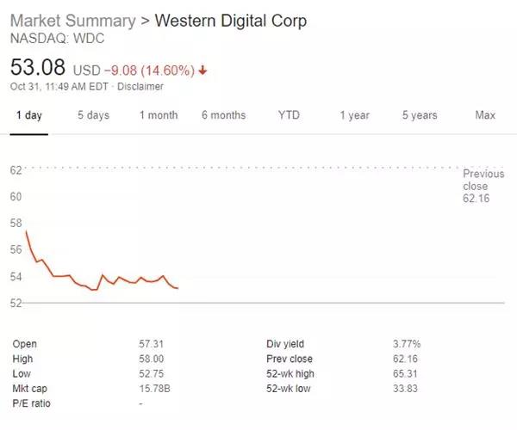
Task: Click the 53.08 current price value
Action: coord(38,67)
